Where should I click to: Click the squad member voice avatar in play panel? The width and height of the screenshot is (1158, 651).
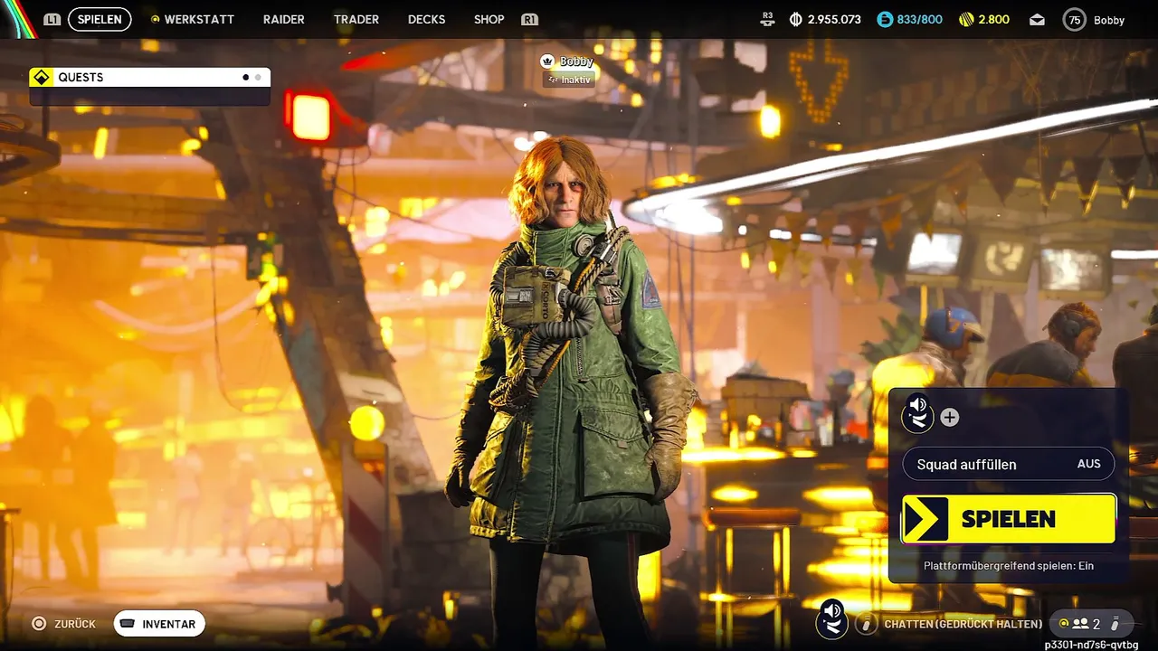[919, 411]
